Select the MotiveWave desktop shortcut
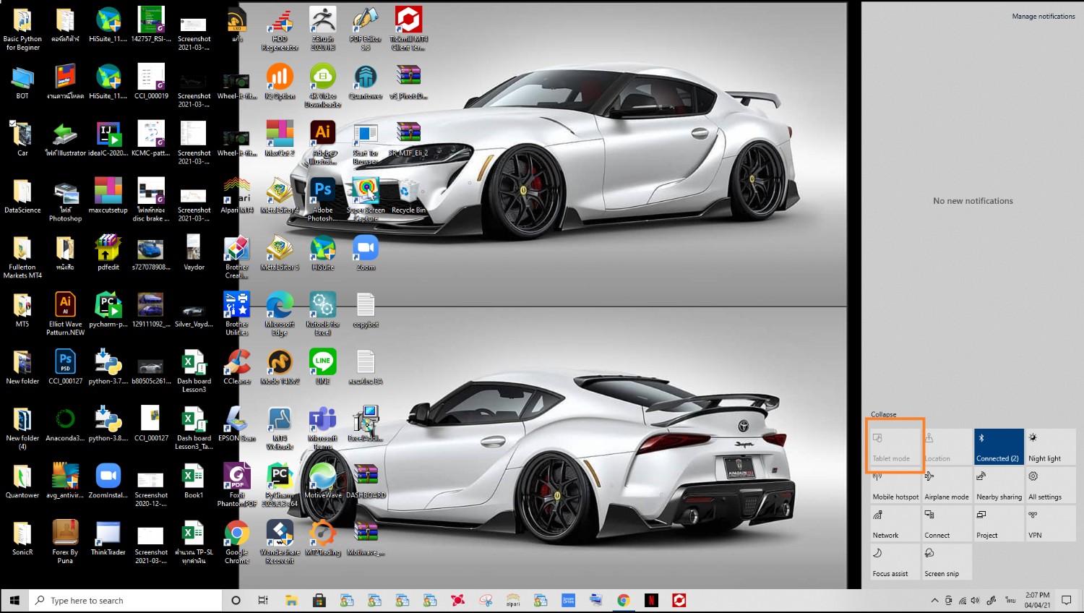The image size is (1084, 613). point(323,481)
